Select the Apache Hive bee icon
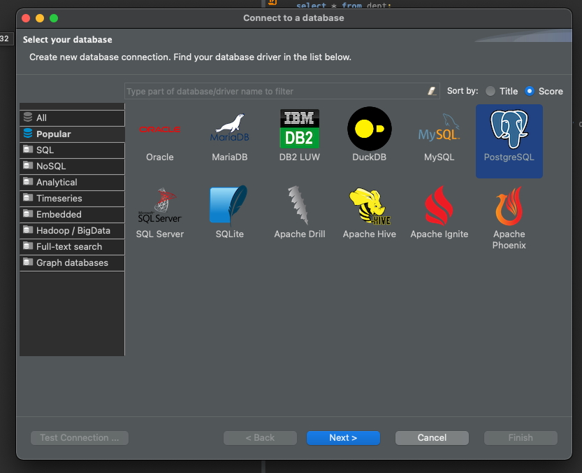The width and height of the screenshot is (582, 473). (370, 206)
